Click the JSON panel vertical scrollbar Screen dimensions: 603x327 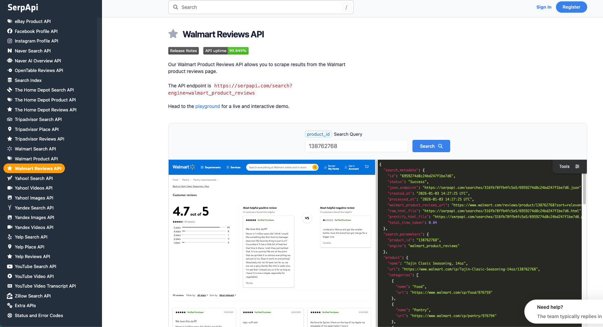(x=584, y=189)
